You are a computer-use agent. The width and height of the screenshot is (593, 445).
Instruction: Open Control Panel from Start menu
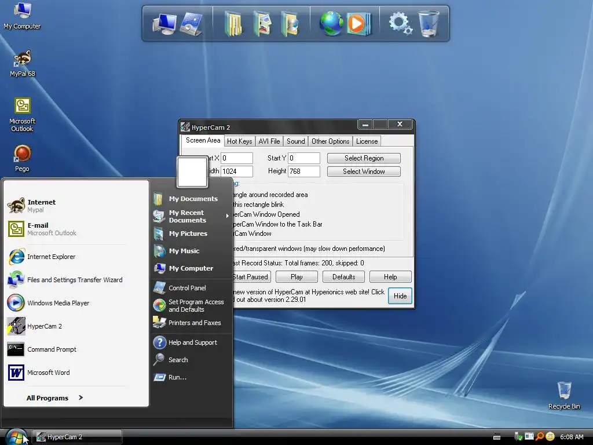click(191, 288)
